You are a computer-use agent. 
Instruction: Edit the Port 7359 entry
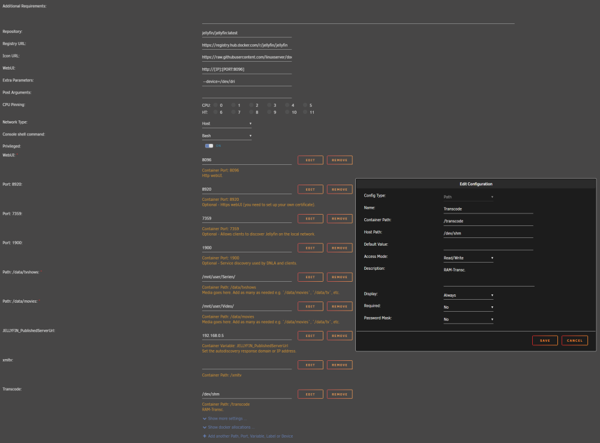pos(310,219)
